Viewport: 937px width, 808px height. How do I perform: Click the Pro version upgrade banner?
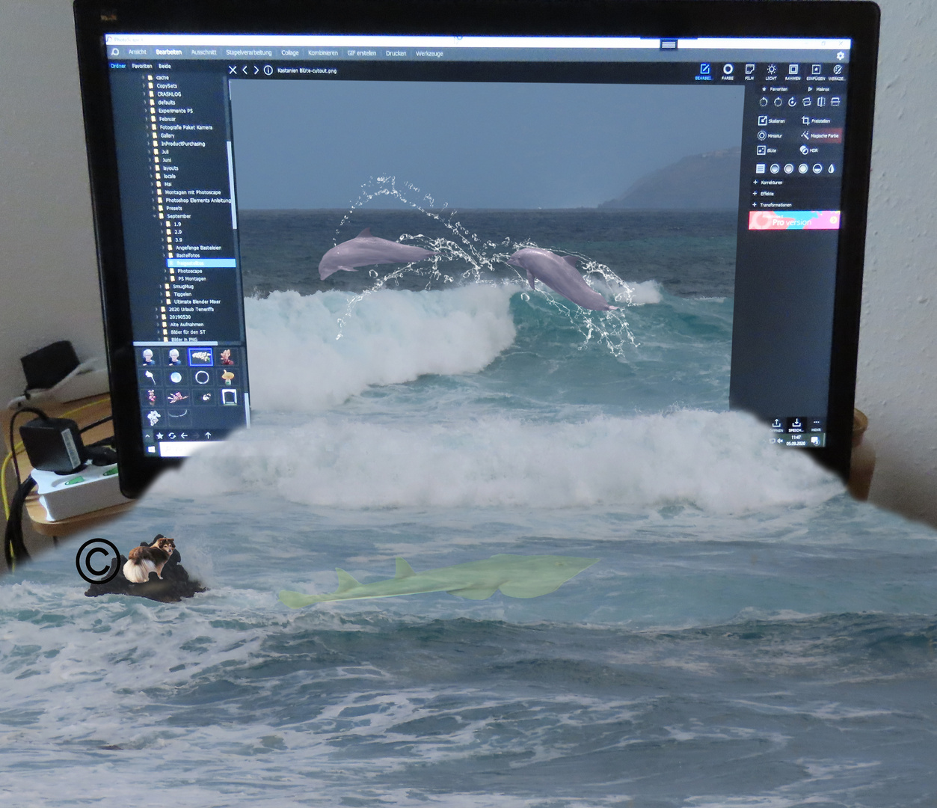[794, 220]
